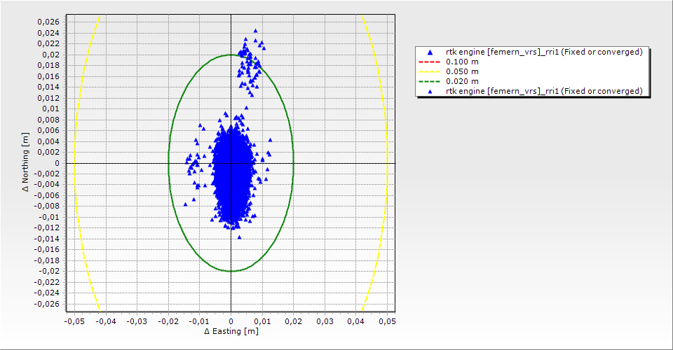673x350 pixels.
Task: Click the small blue triangle marker in the bottom legend entry
Action: pyautogui.click(x=429, y=92)
